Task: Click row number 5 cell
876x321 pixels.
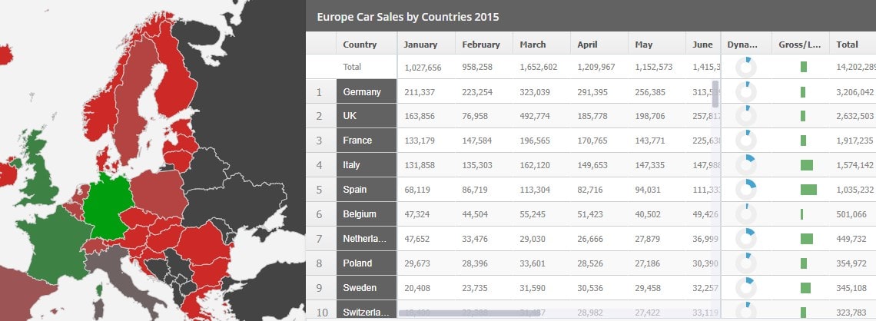Action: [x=320, y=190]
